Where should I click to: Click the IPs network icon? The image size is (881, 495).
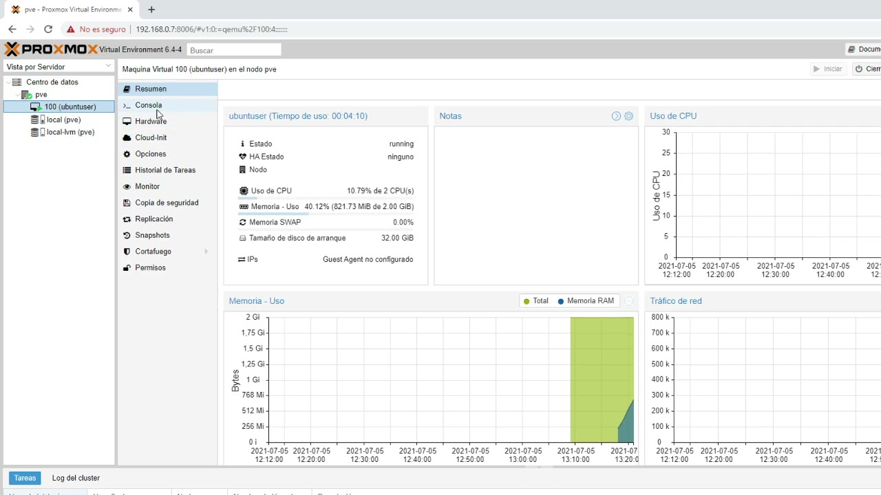(242, 259)
